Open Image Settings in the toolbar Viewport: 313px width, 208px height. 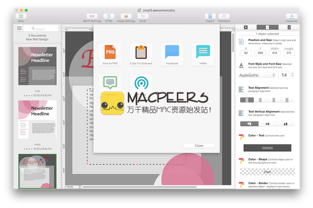click(x=126, y=16)
